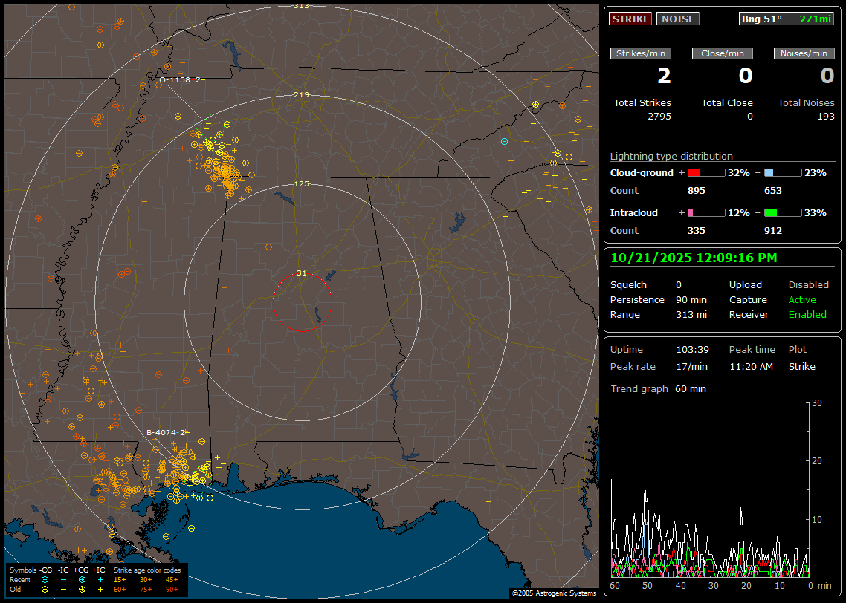The height and width of the screenshot is (603, 846).
Task: Click the recent +CG cyan symbol in legend
Action: (82, 579)
